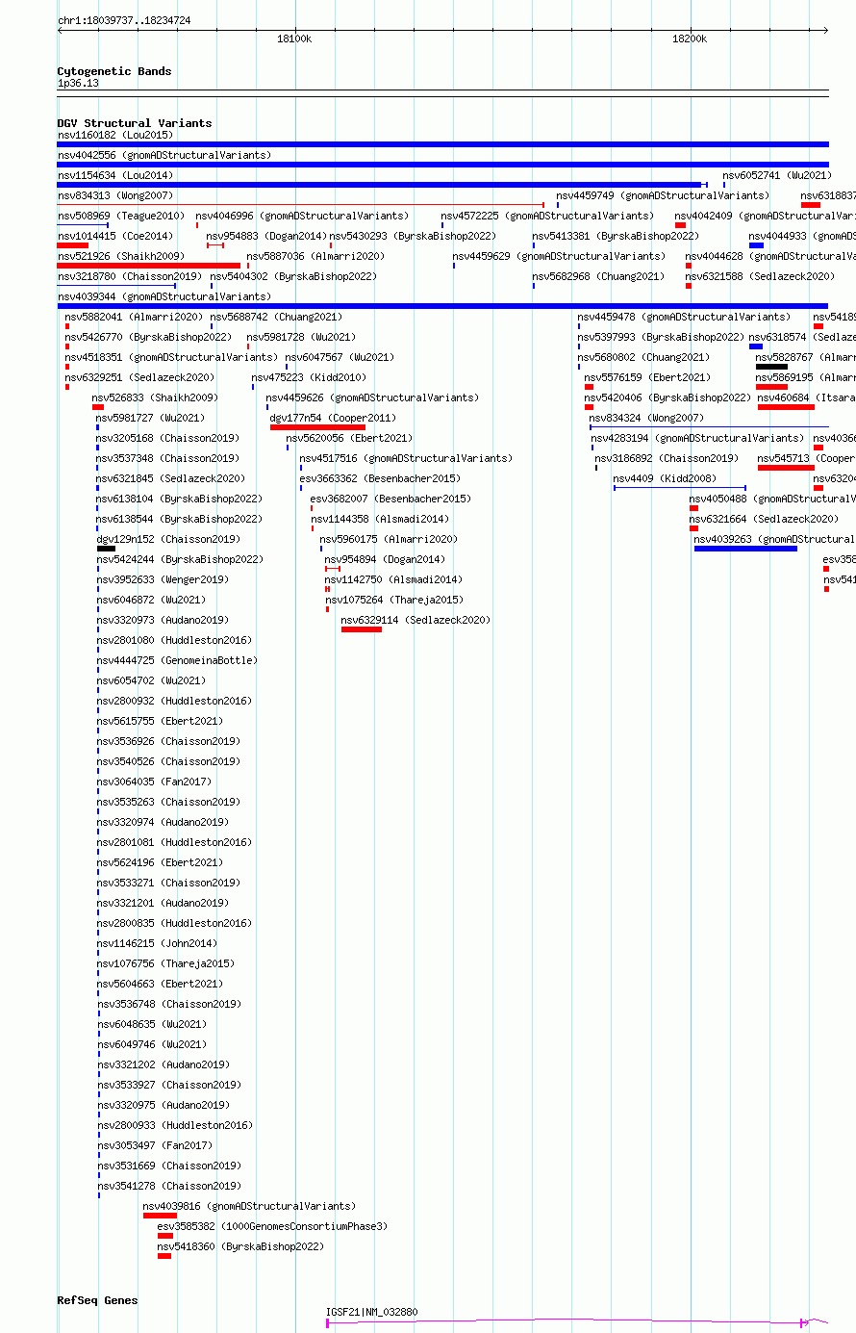
Task: Click nsv834324 (Wong2007) variant label
Action: point(646,418)
